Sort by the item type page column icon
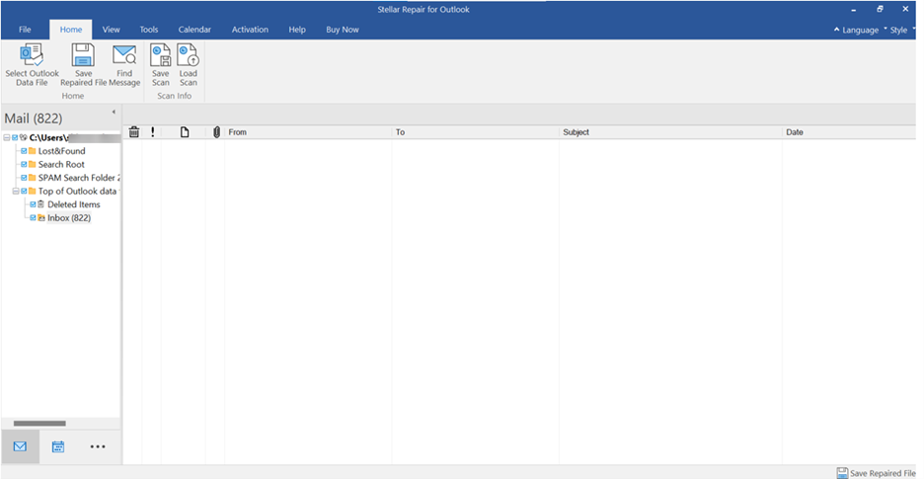Viewport: 924px width, 479px height. pos(185,132)
